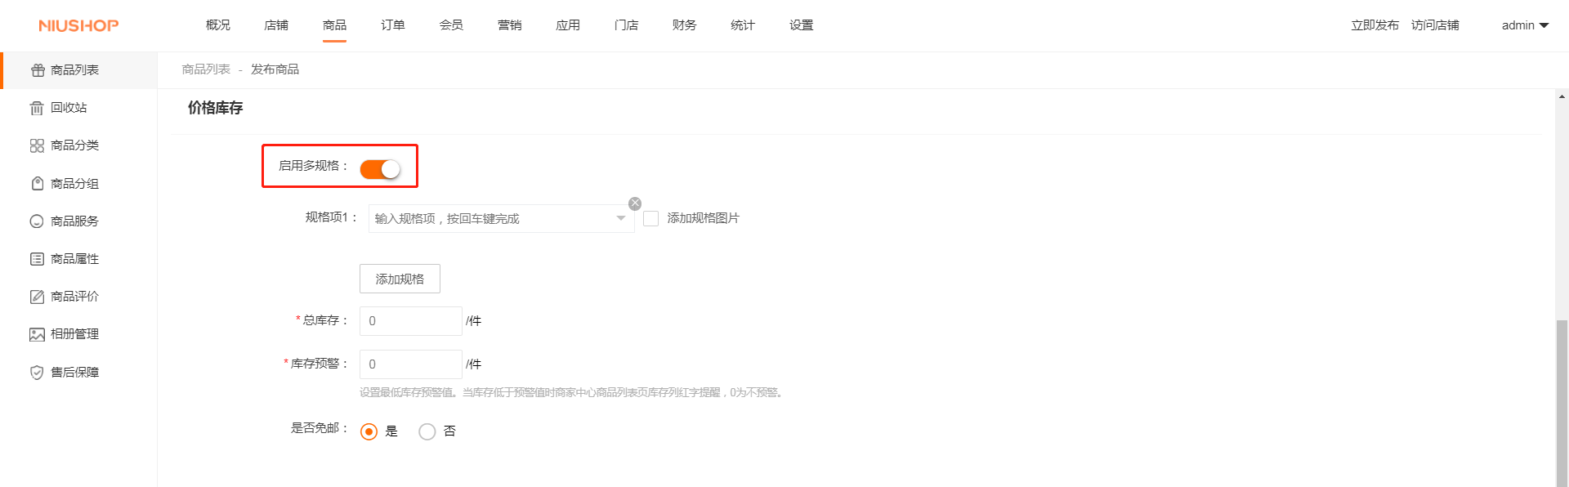Click the list icon beside 商品属性
1569x487 pixels.
point(37,259)
